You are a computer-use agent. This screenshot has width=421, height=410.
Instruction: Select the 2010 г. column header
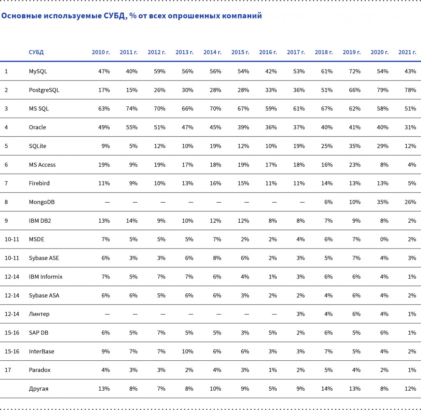[101, 52]
